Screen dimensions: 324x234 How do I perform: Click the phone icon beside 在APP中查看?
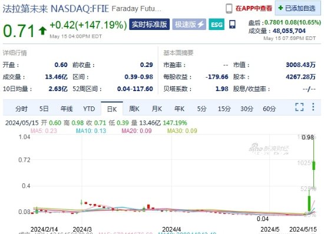click(229, 9)
